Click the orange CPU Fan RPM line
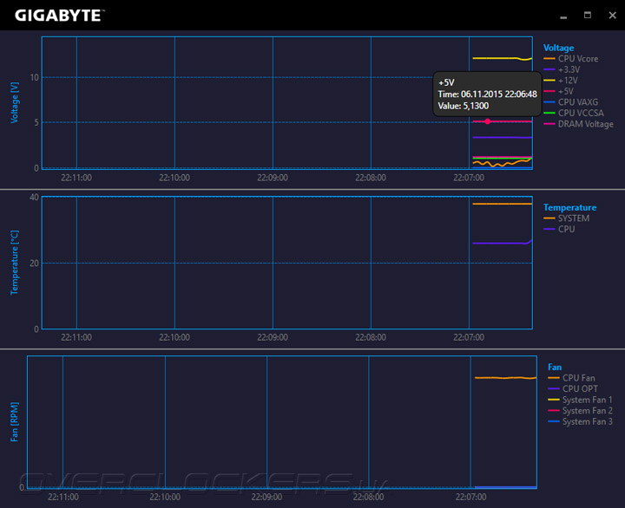625x508 pixels. point(505,377)
